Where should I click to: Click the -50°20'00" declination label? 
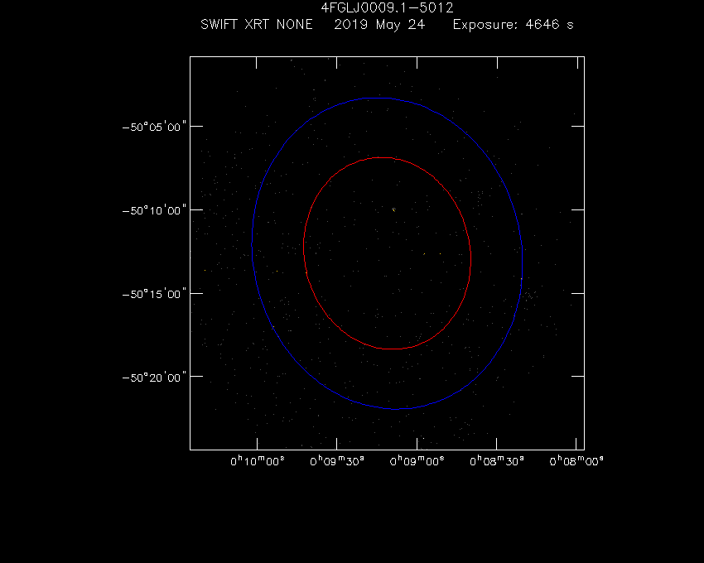tap(154, 378)
